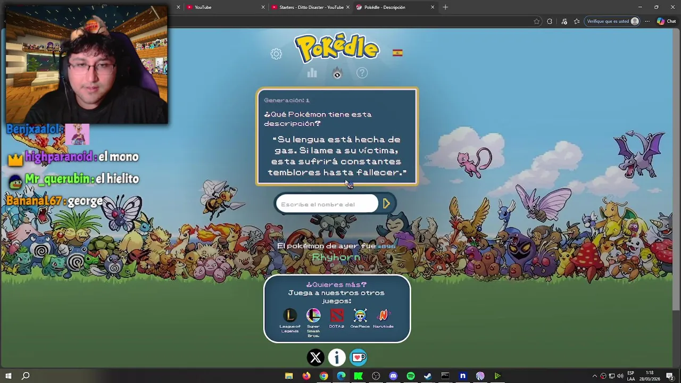Image resolution: width=681 pixels, height=383 pixels.
Task: Open a new browser tab
Action: tap(445, 7)
